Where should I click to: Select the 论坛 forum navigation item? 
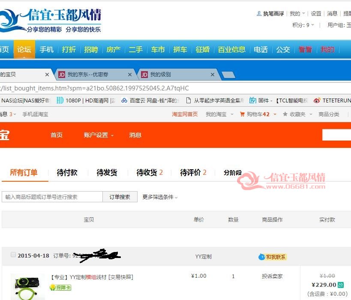pyautogui.click(x=24, y=49)
